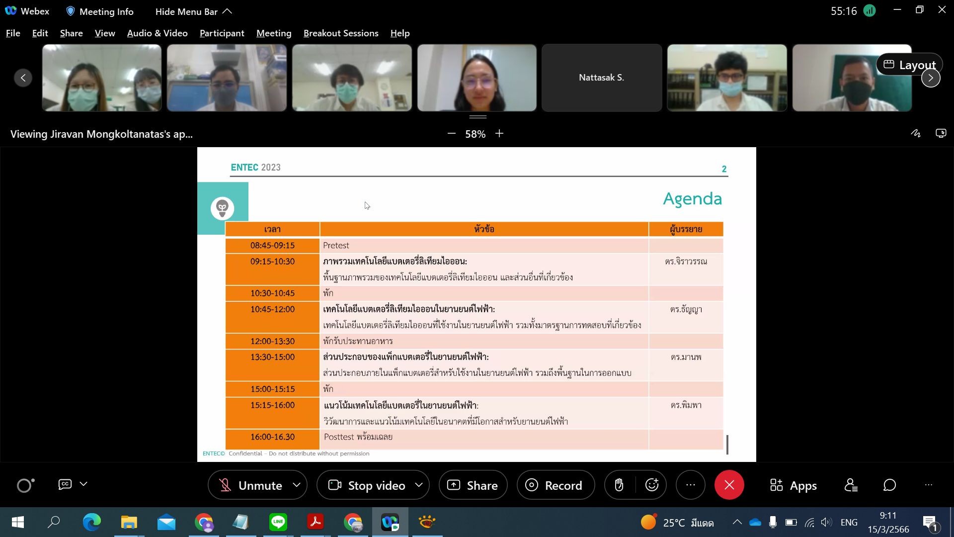The height and width of the screenshot is (537, 954).
Task: Click the 58% zoom level
Action: [x=476, y=134]
